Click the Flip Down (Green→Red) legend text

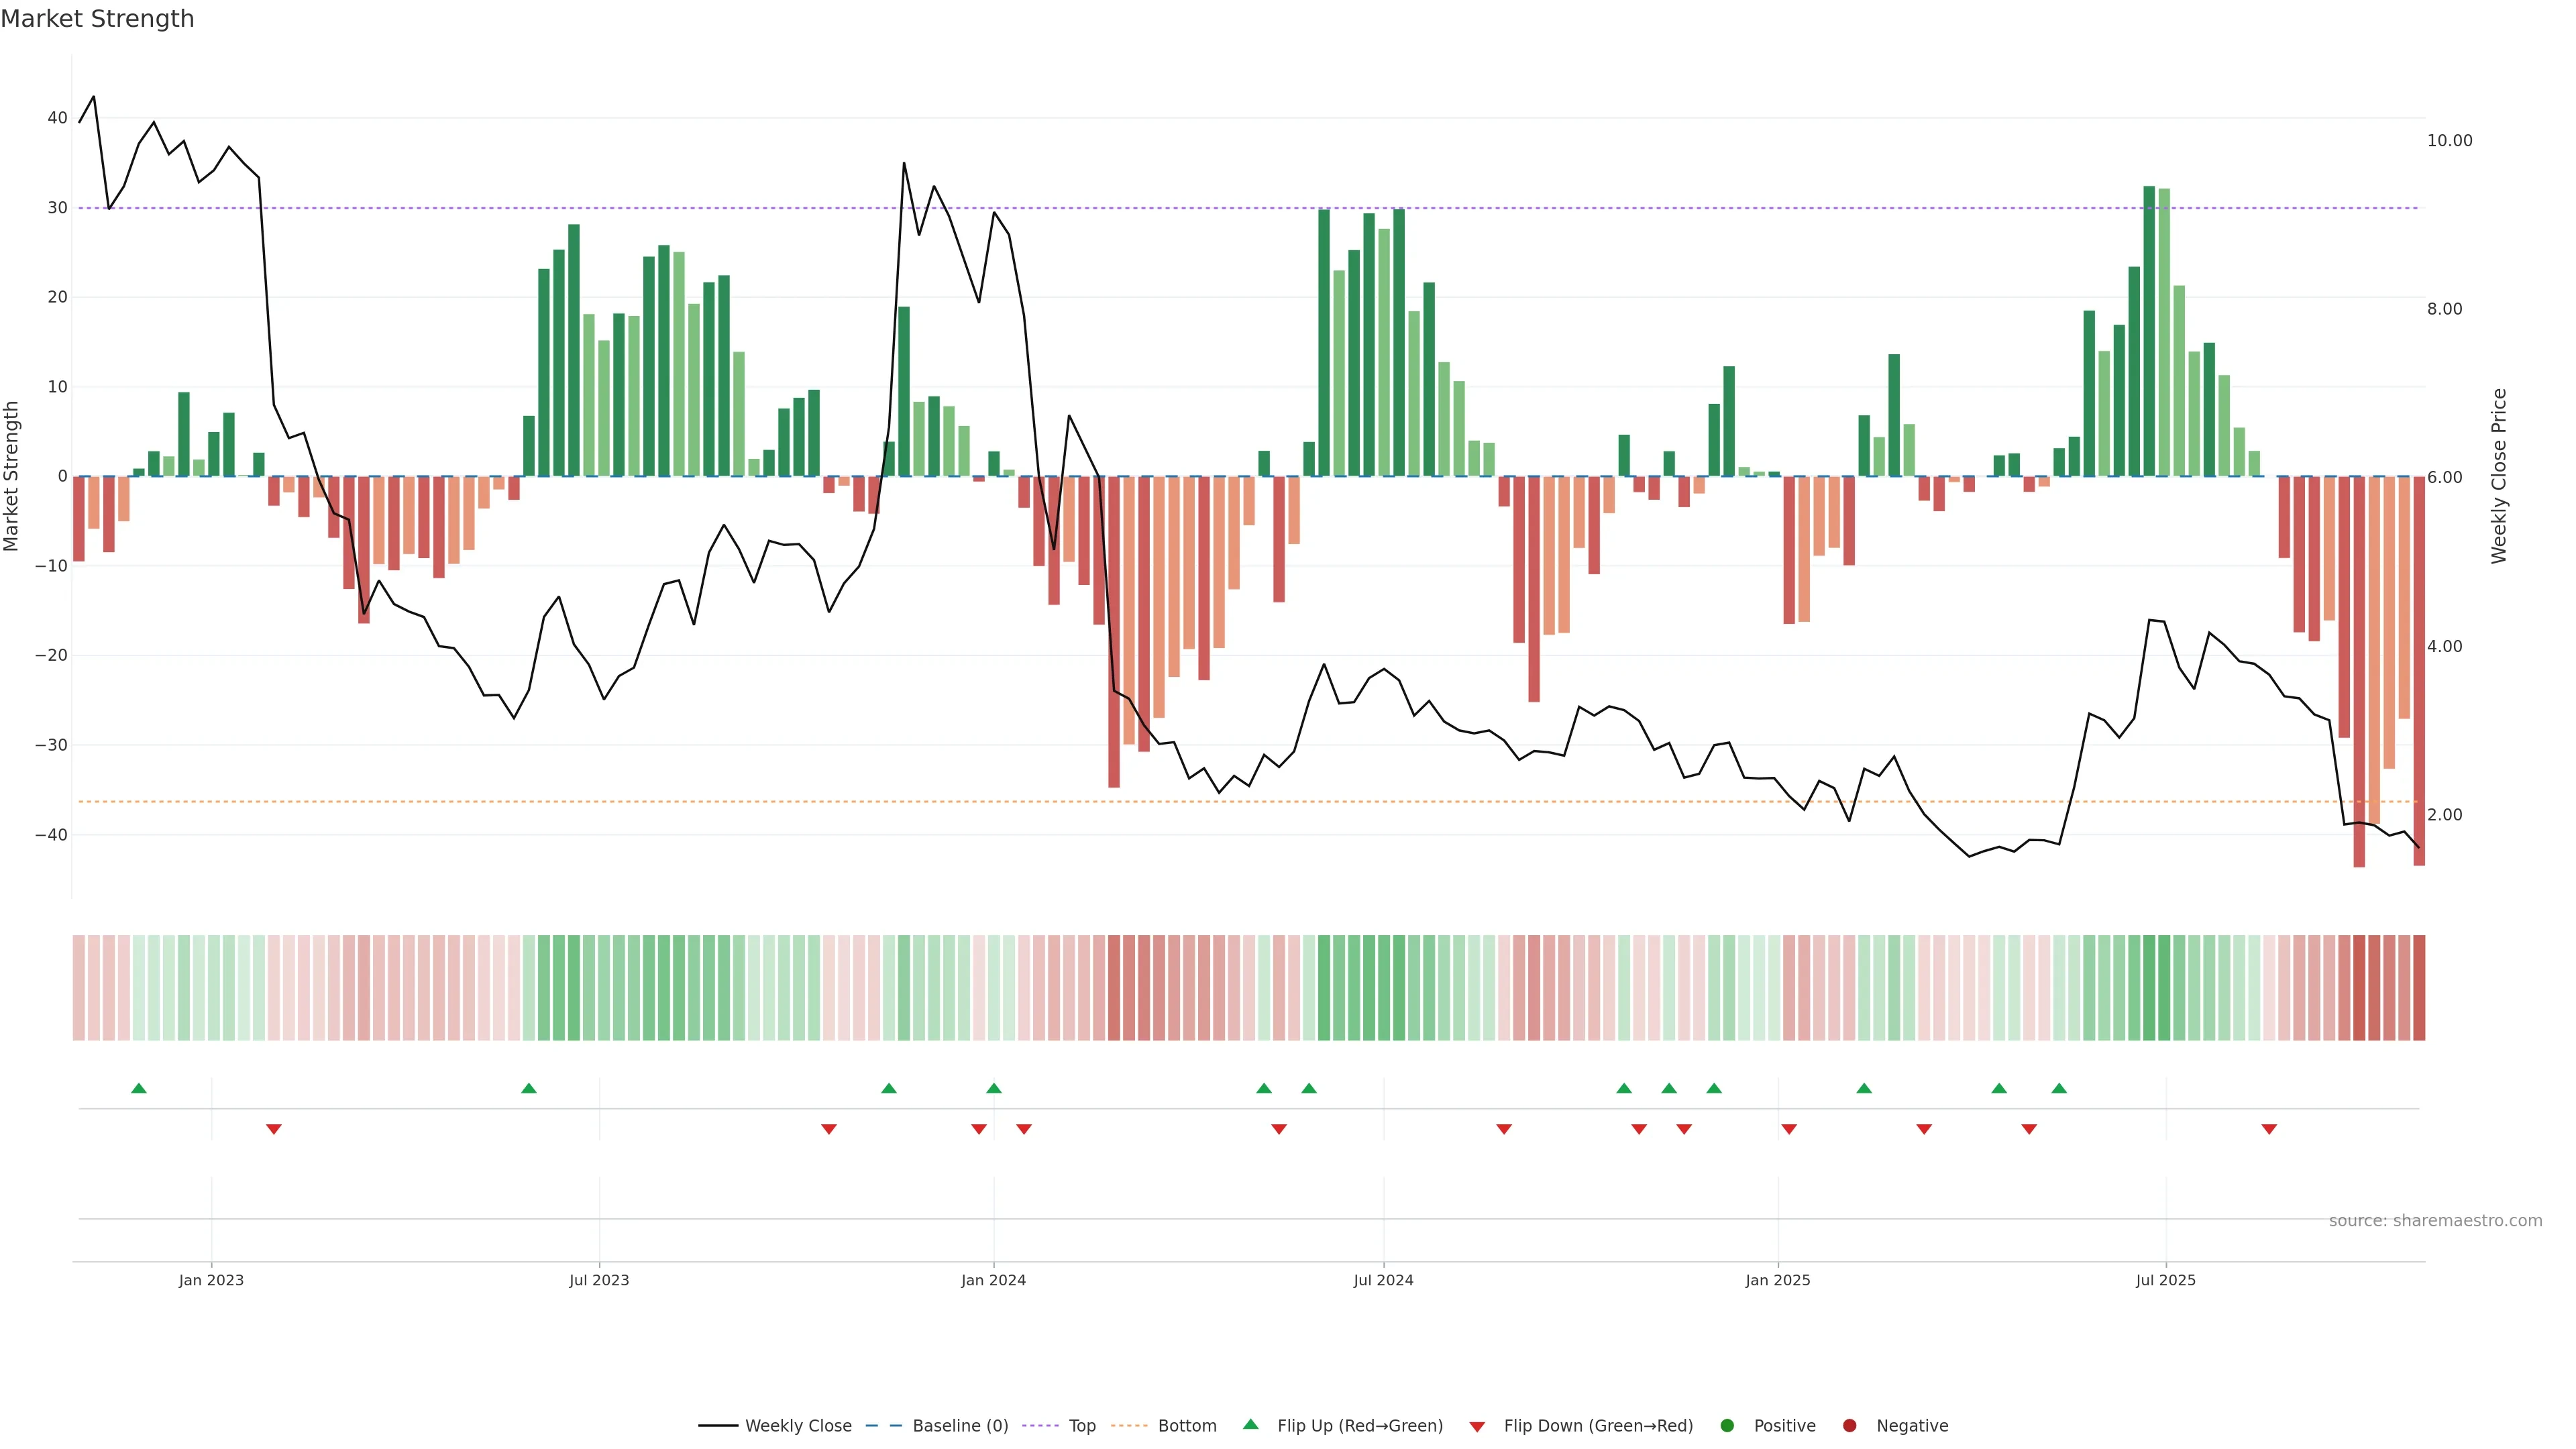click(1598, 1426)
